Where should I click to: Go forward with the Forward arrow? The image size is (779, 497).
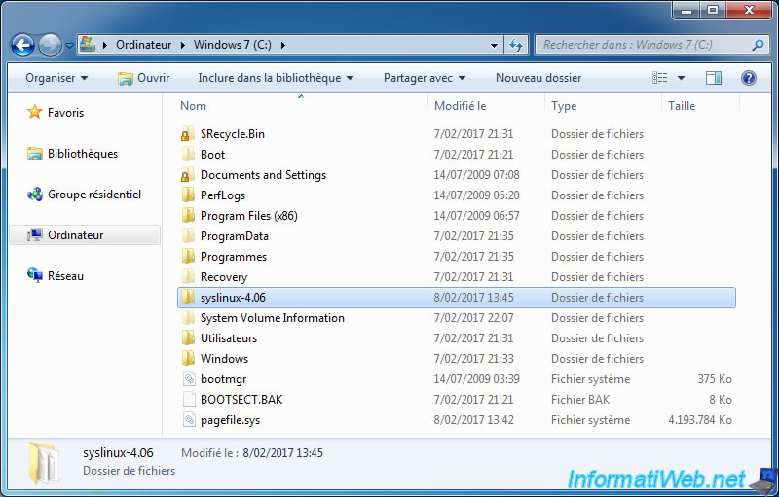51,45
